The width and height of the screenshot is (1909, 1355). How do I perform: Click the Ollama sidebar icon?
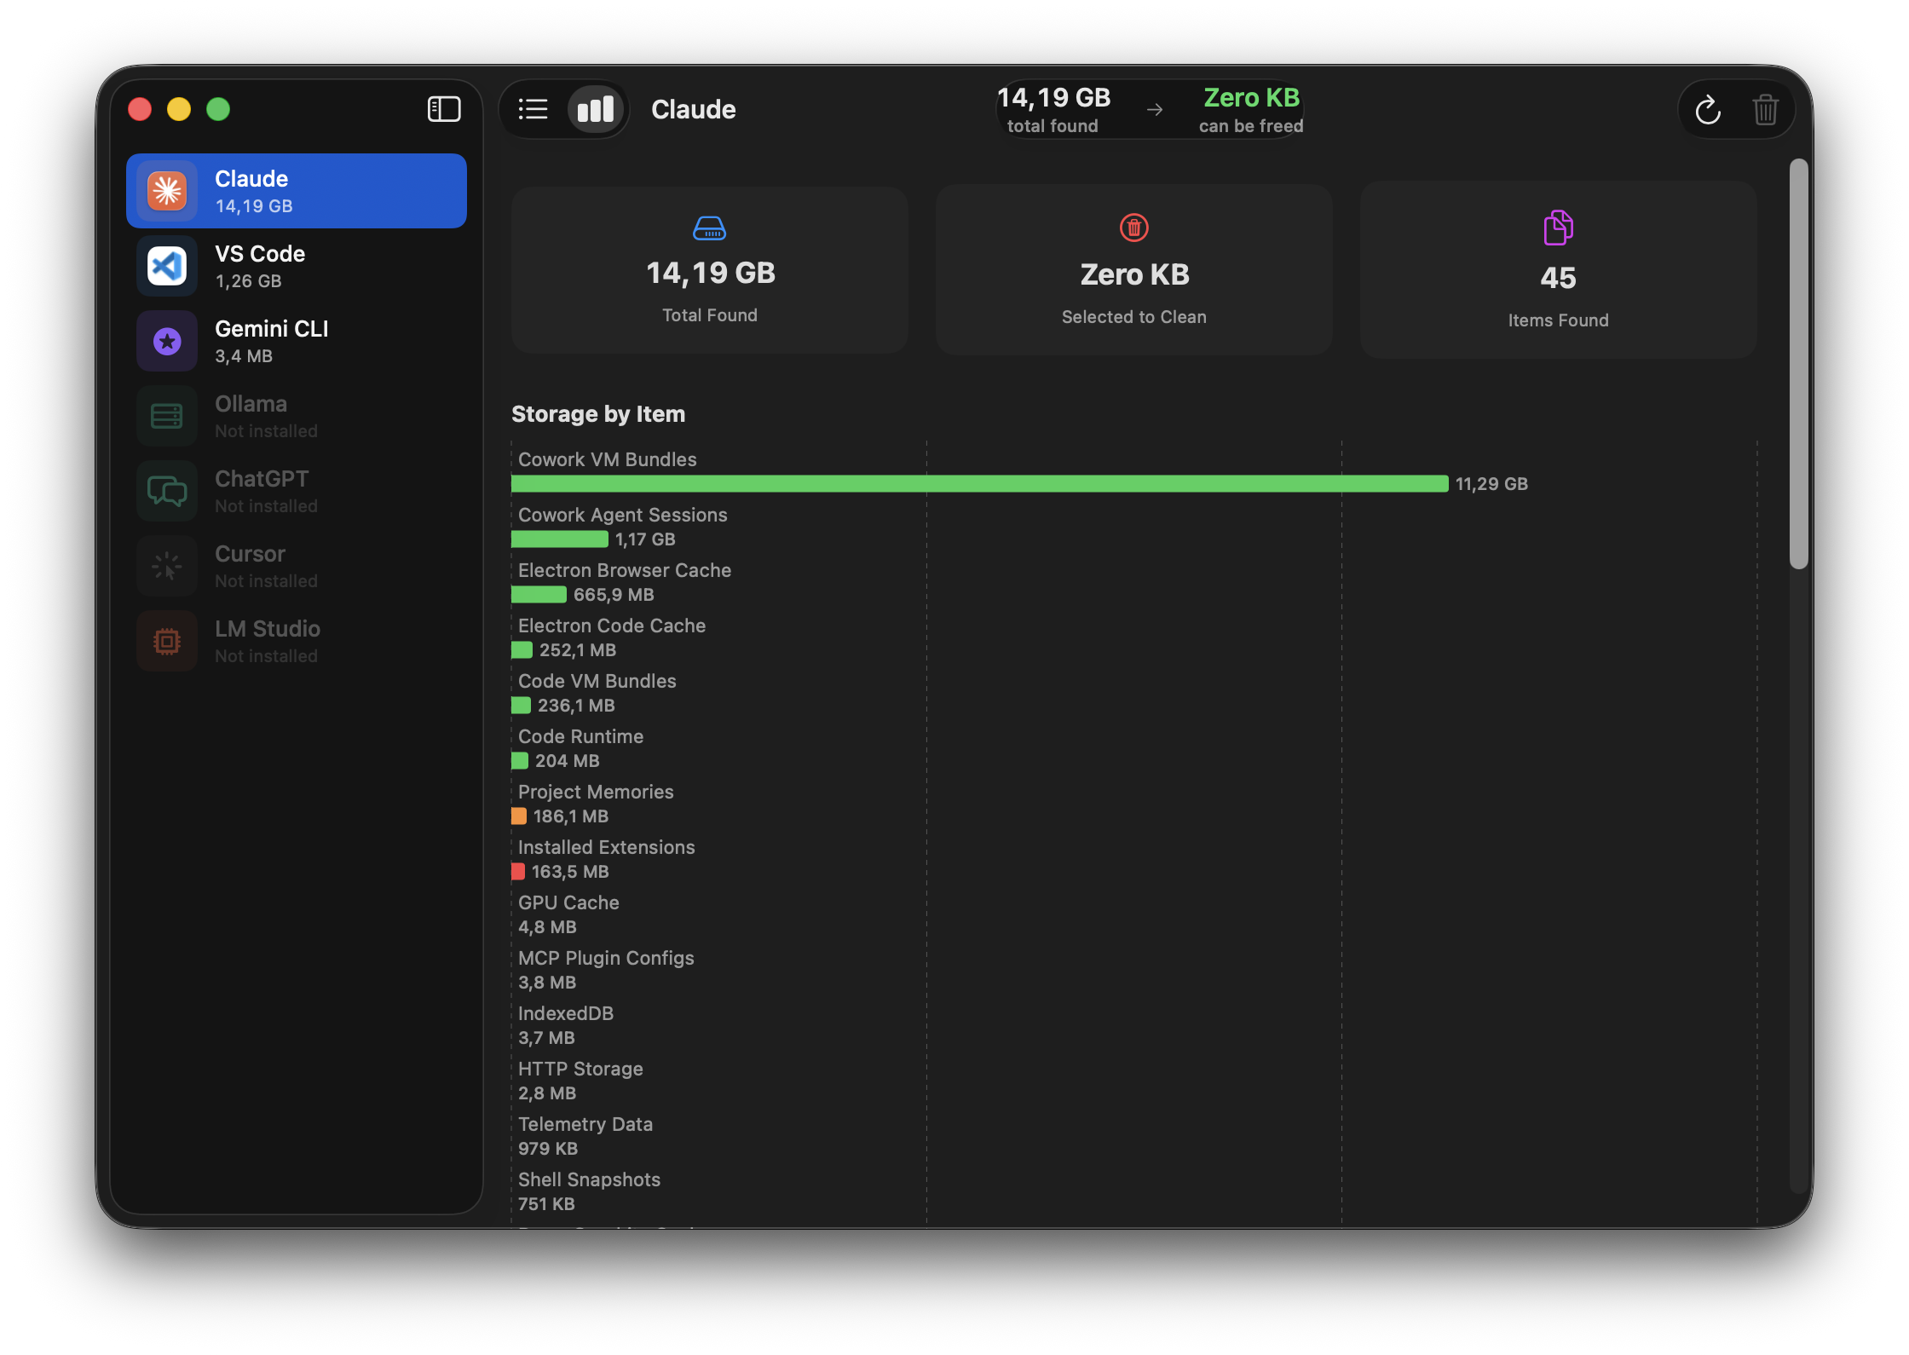167,416
